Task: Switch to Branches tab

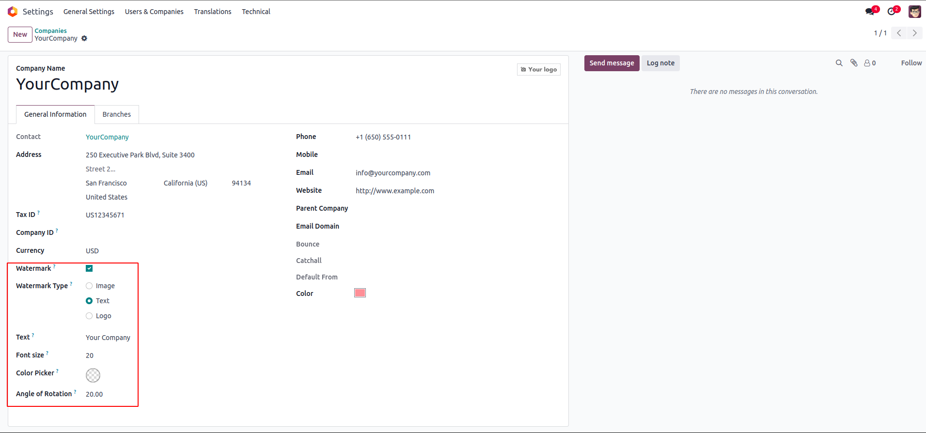Action: click(117, 114)
